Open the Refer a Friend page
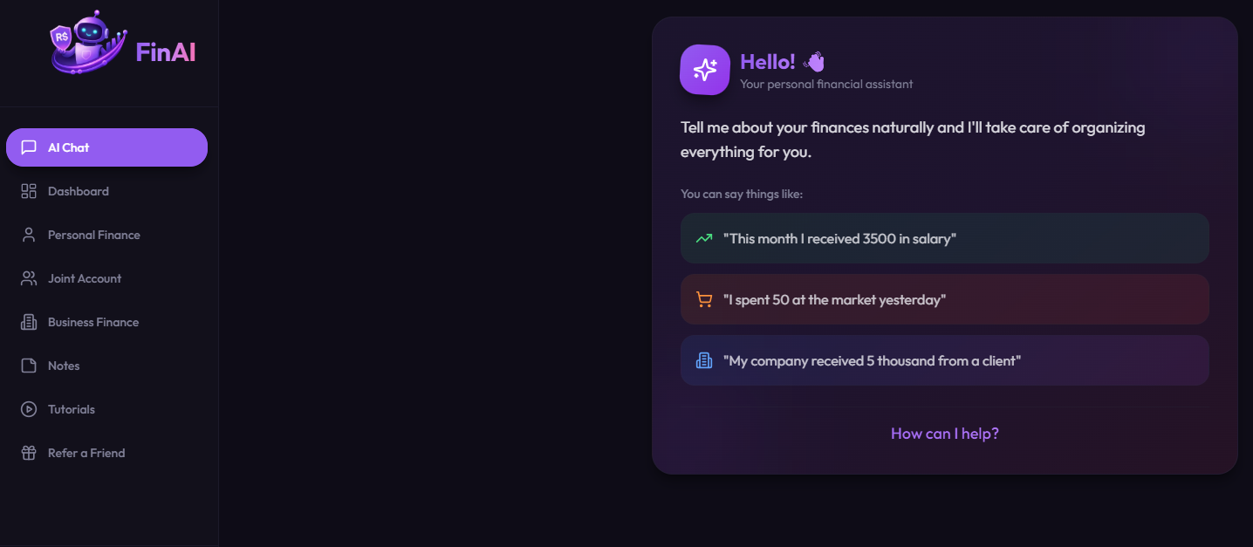Viewport: 1253px width, 547px height. click(x=86, y=452)
